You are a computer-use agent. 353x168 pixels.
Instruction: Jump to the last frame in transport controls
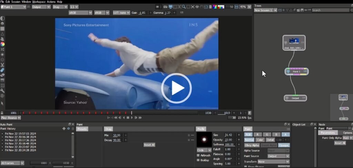click(x=140, y=118)
